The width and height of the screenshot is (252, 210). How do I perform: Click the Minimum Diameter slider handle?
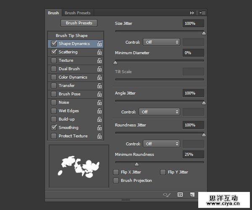click(x=115, y=63)
